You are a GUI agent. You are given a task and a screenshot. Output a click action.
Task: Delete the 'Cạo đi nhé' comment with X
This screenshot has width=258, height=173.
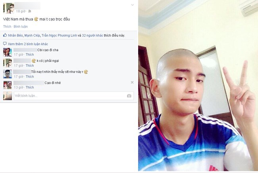click(x=132, y=82)
